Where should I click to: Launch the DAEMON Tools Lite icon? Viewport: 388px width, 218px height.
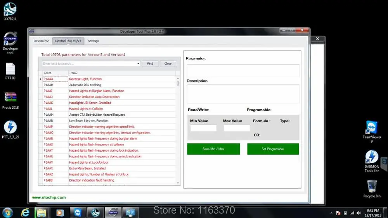tap(372, 161)
